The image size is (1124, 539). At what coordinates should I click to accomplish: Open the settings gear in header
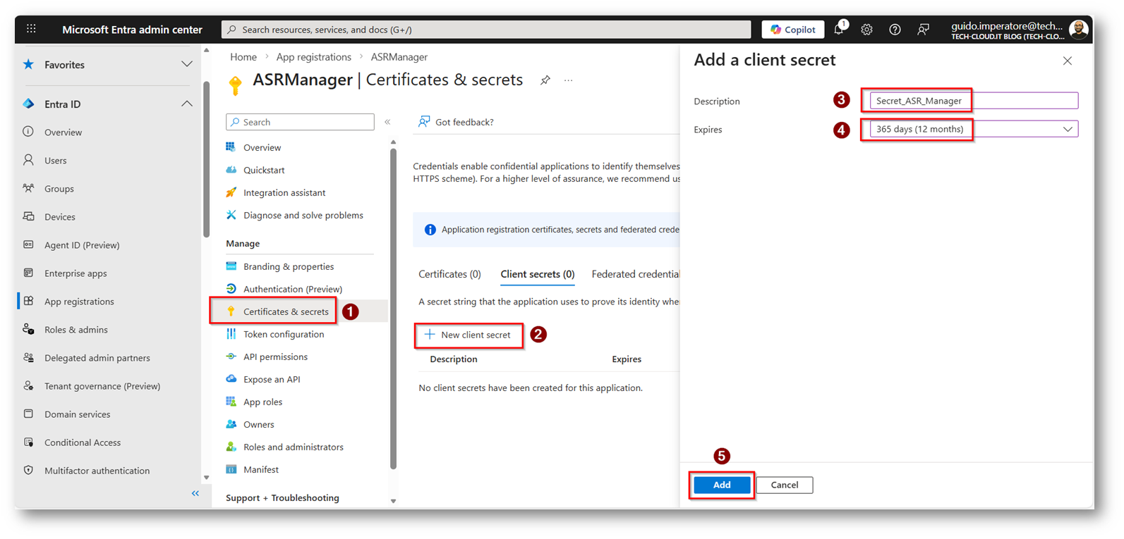point(866,30)
